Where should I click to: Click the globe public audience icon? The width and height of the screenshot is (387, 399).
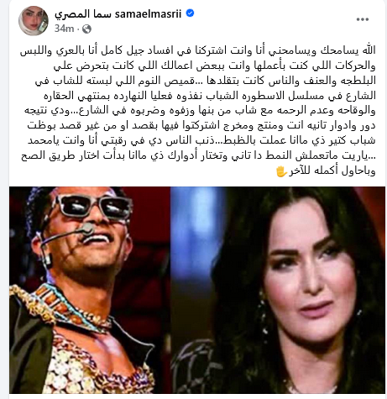point(86,29)
